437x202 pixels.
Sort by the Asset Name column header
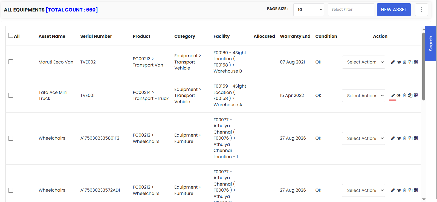[52, 36]
